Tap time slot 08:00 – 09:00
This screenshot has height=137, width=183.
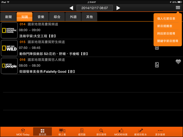[30, 30]
